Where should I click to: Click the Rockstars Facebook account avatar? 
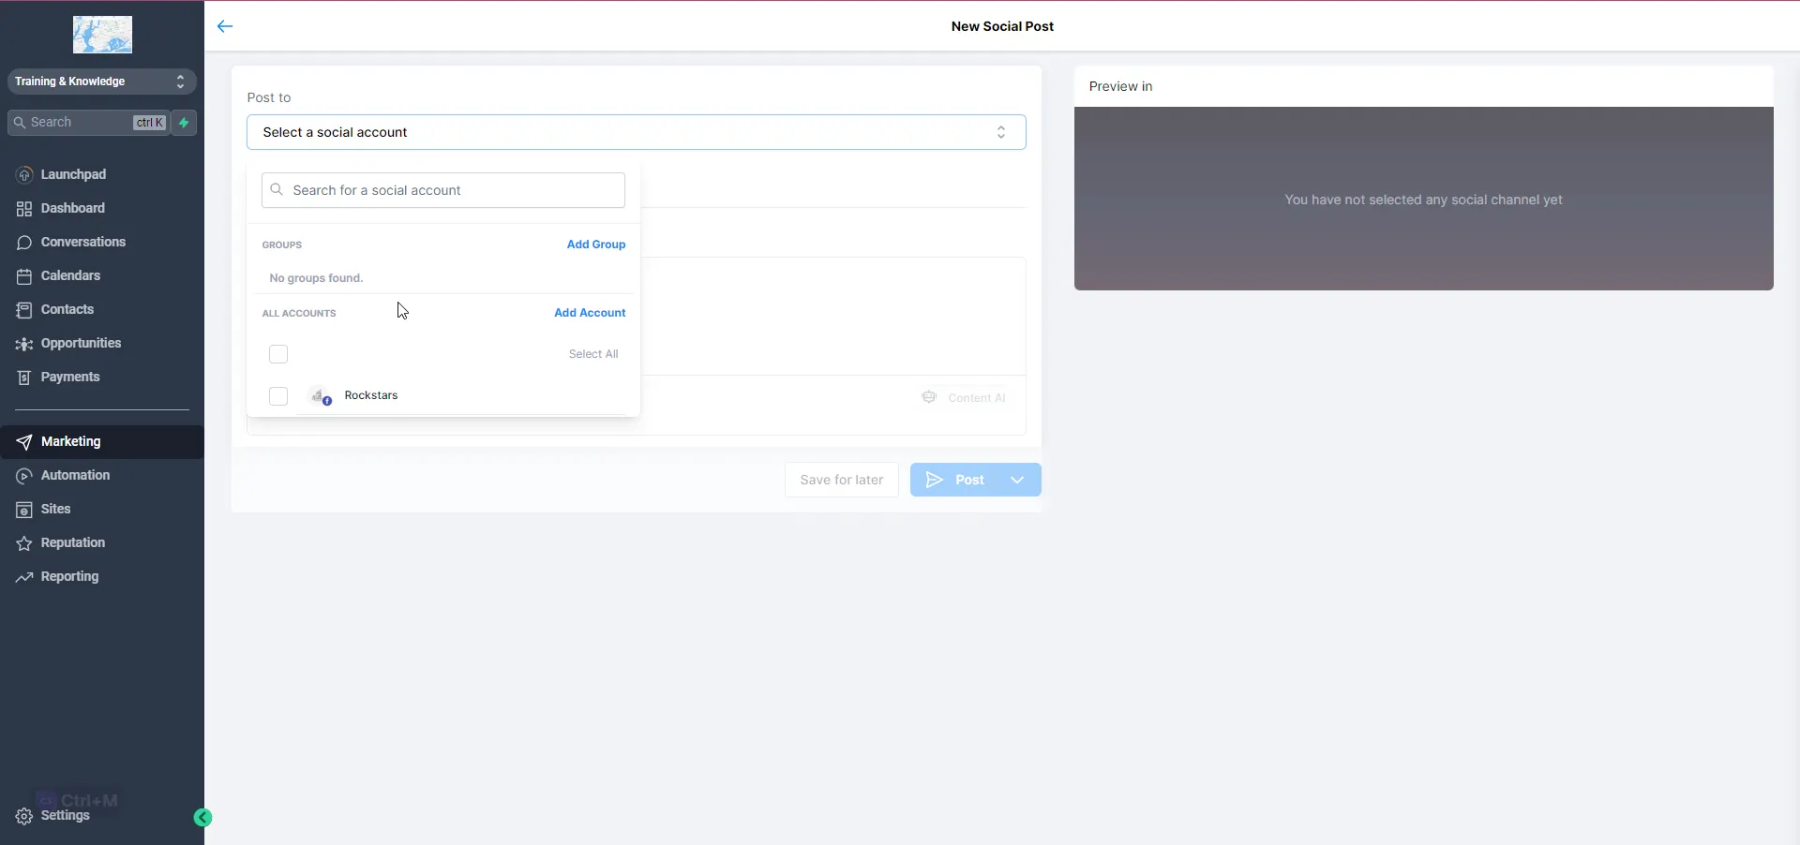pos(321,396)
